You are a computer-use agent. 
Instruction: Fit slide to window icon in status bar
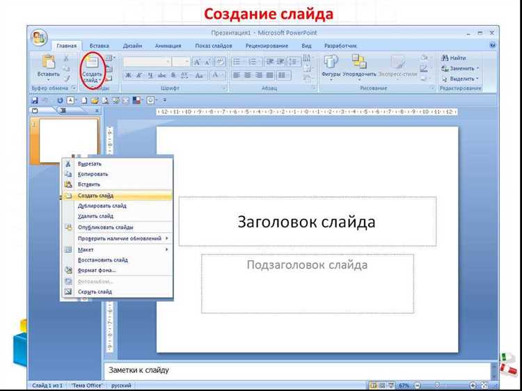click(x=484, y=385)
